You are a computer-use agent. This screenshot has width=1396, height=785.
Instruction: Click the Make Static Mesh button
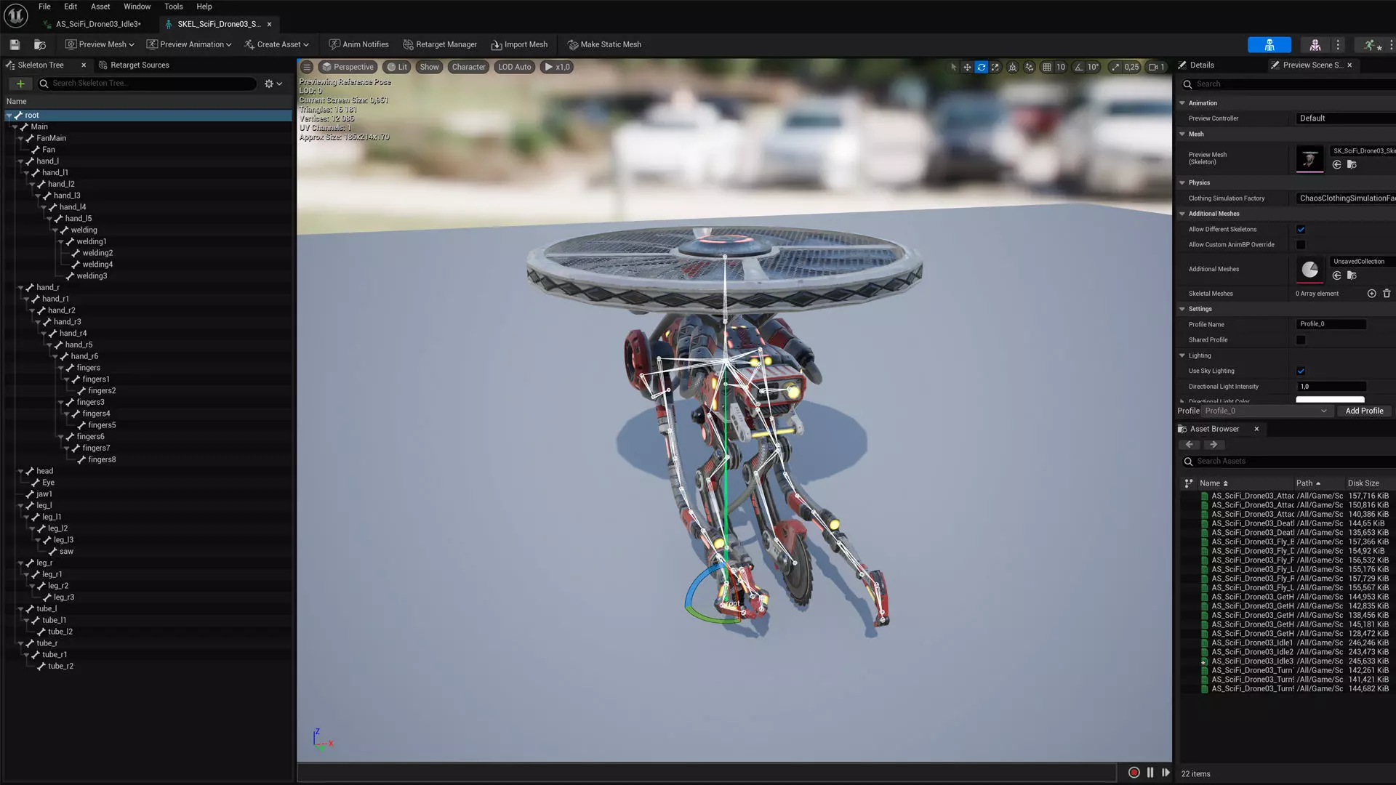tap(604, 44)
